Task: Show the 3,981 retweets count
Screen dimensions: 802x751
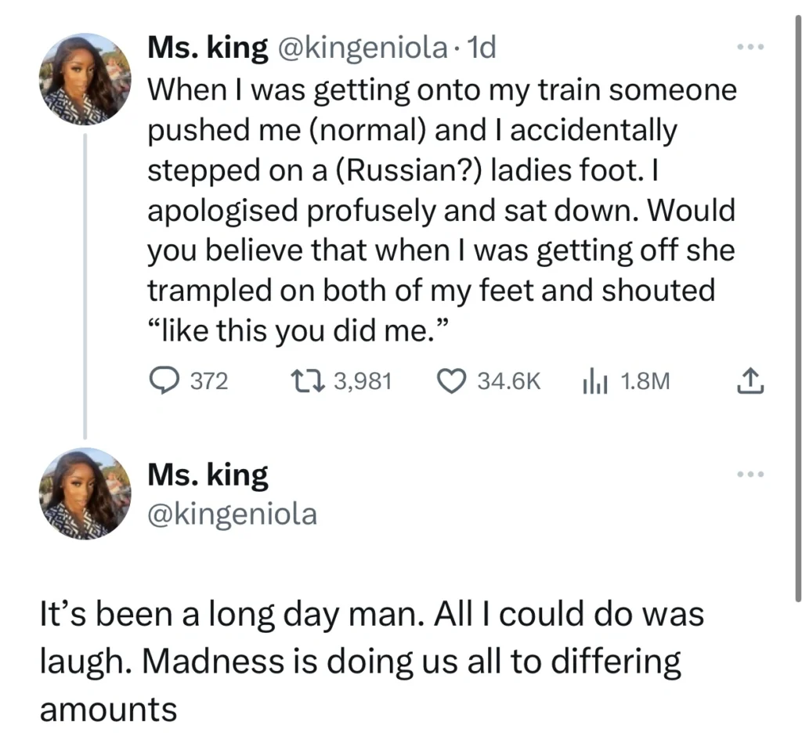Action: (363, 381)
